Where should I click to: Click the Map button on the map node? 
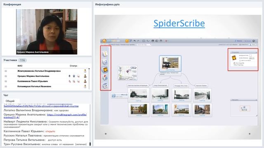point(133,67)
